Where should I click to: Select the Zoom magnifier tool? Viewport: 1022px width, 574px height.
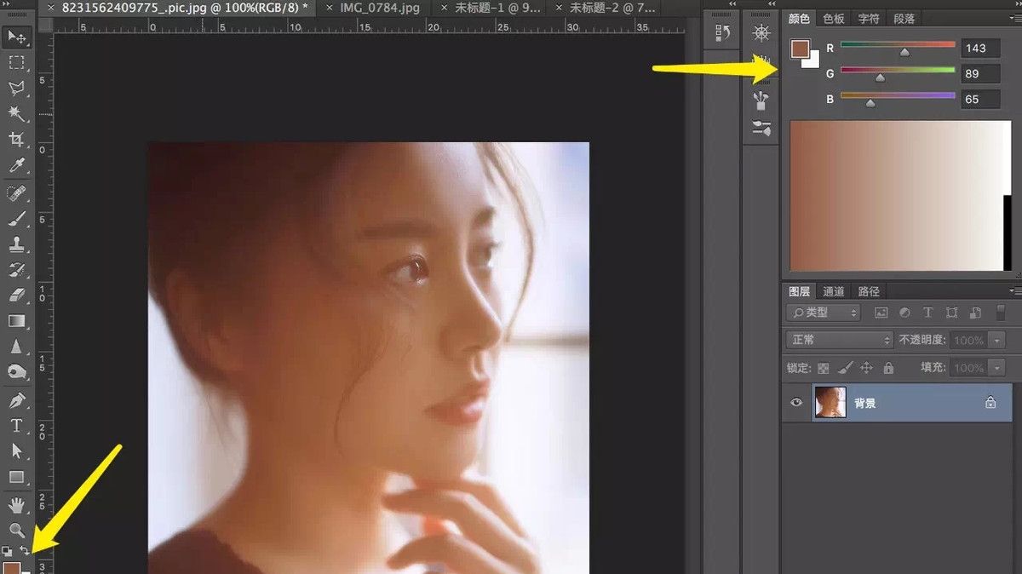[17, 530]
